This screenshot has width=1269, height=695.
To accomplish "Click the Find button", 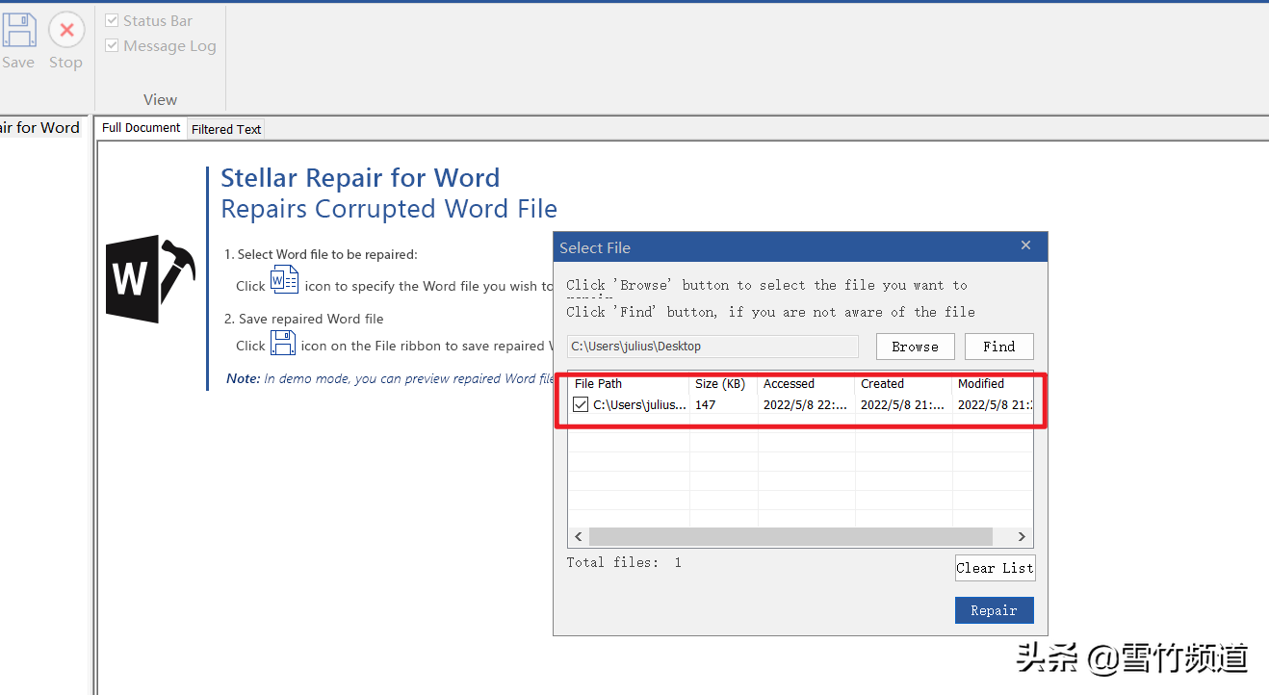I will coord(998,347).
